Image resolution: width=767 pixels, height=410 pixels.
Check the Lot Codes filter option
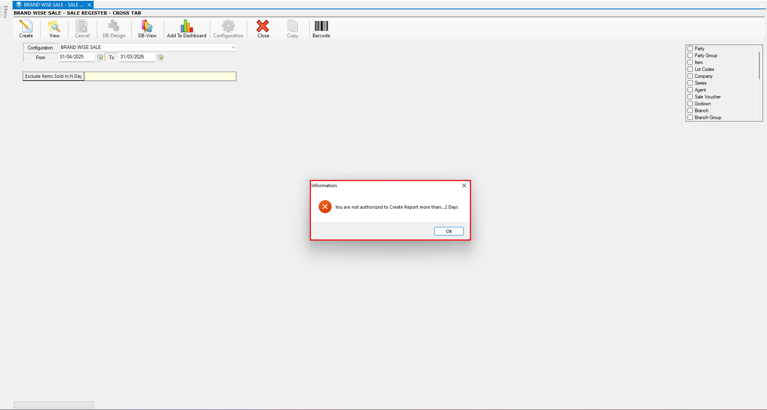[690, 69]
